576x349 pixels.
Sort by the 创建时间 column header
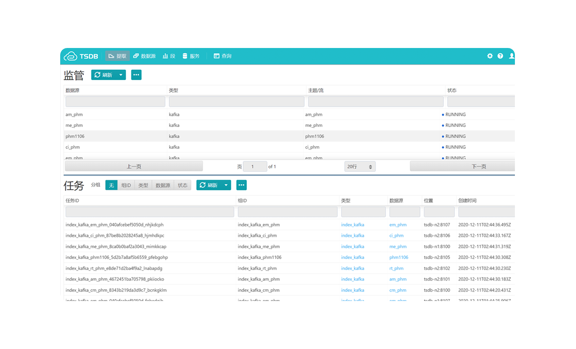click(467, 201)
